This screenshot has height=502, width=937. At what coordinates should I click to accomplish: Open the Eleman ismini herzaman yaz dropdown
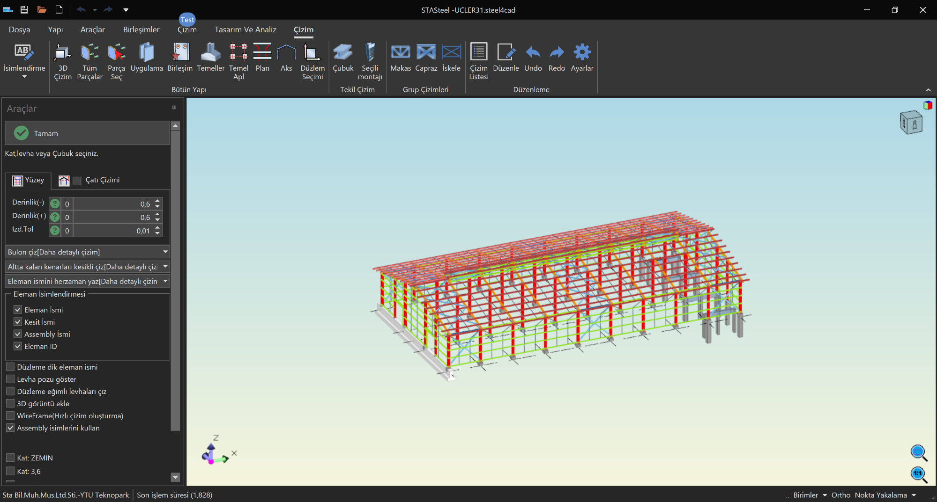pyautogui.click(x=165, y=281)
